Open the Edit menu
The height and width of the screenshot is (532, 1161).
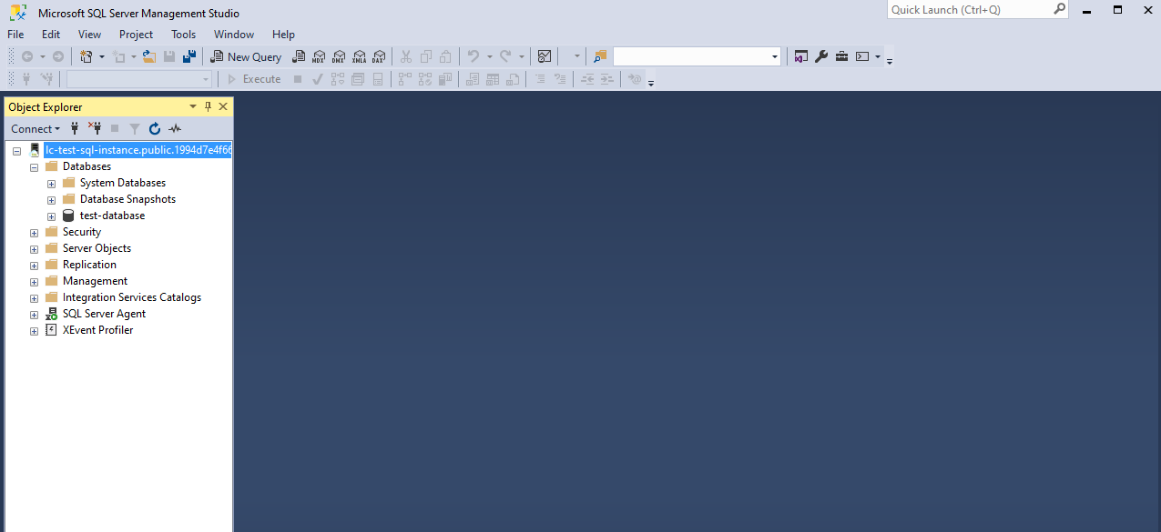pyautogui.click(x=51, y=35)
